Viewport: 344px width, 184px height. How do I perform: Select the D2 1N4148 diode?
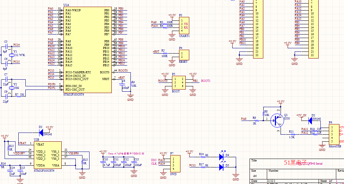pyautogui.click(x=311, y=120)
